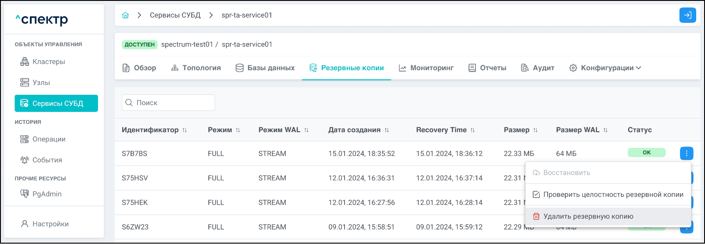Toggle sort on Размер WAL column
Viewport: 705px width, 244px height.
[605, 130]
